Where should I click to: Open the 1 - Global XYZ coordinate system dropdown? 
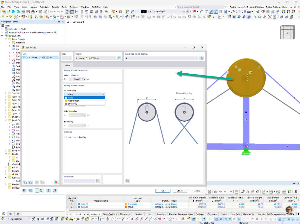(x=28, y=219)
